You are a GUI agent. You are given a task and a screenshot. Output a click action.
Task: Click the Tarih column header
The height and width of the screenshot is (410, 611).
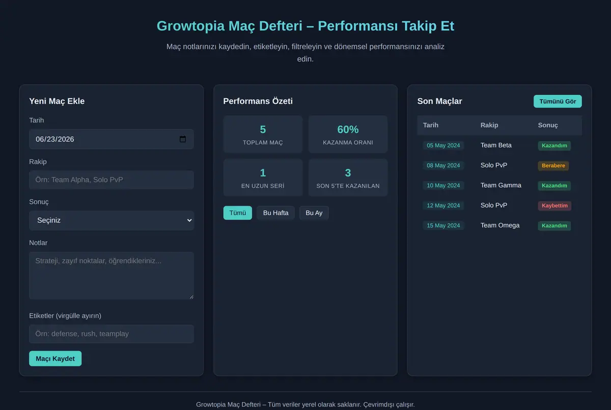(x=431, y=125)
